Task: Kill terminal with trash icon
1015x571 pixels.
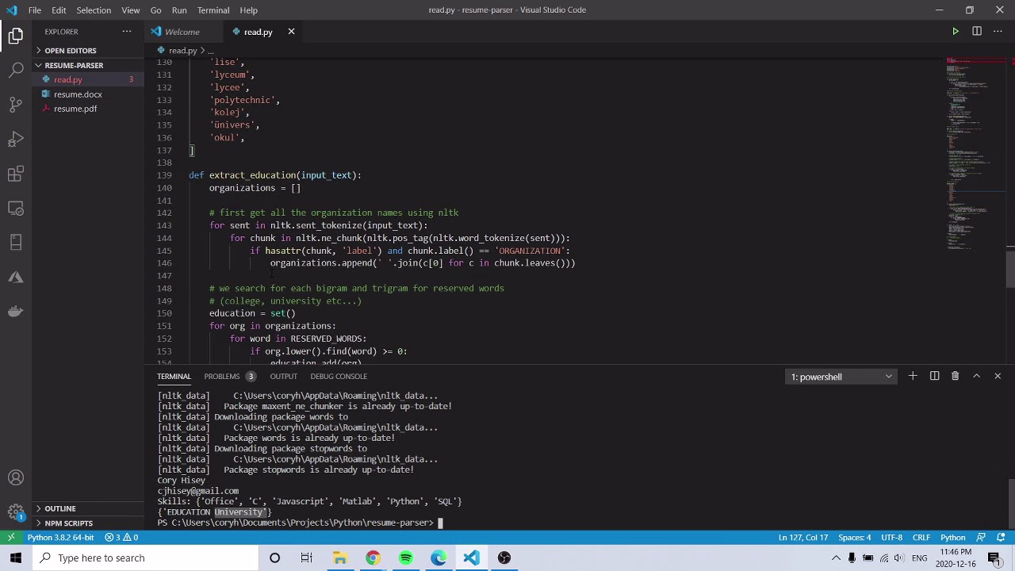Action: click(955, 376)
